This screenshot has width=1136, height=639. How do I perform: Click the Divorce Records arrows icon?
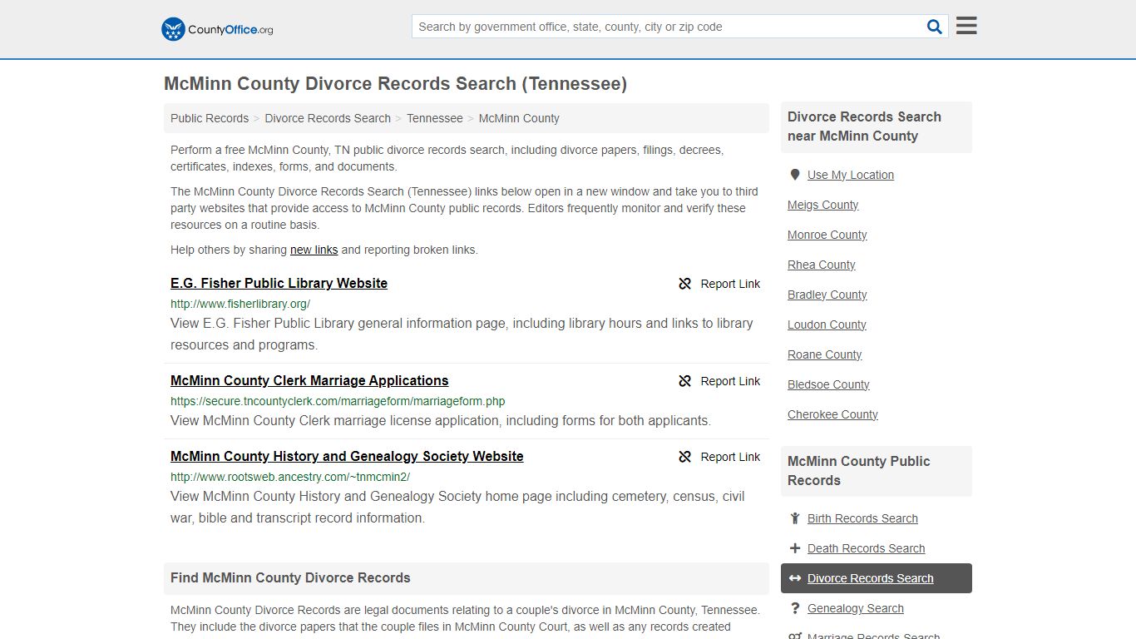[x=795, y=578]
